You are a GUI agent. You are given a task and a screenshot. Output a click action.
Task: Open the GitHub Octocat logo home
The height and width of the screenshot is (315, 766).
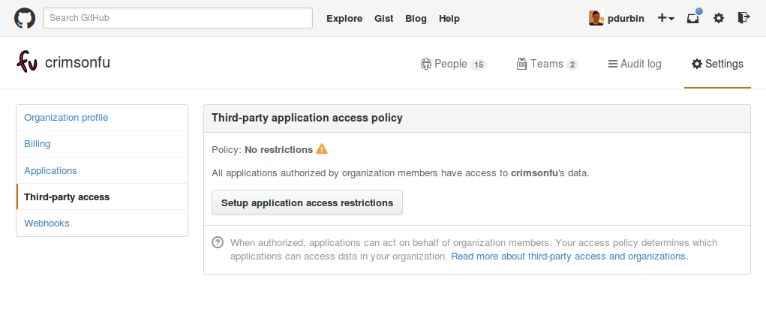click(x=25, y=18)
